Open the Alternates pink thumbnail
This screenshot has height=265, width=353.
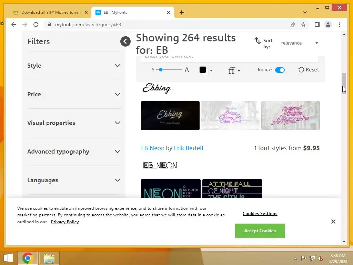(x=290, y=116)
